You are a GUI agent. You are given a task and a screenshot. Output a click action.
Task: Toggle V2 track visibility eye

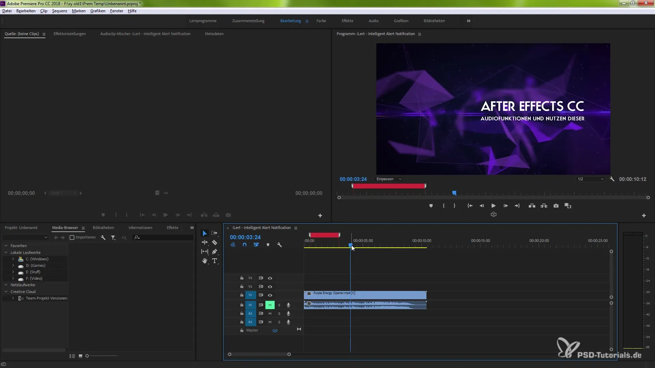[x=270, y=287]
